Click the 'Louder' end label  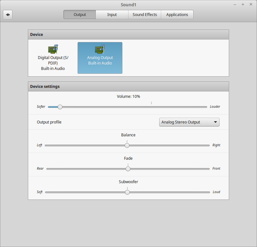(215, 107)
